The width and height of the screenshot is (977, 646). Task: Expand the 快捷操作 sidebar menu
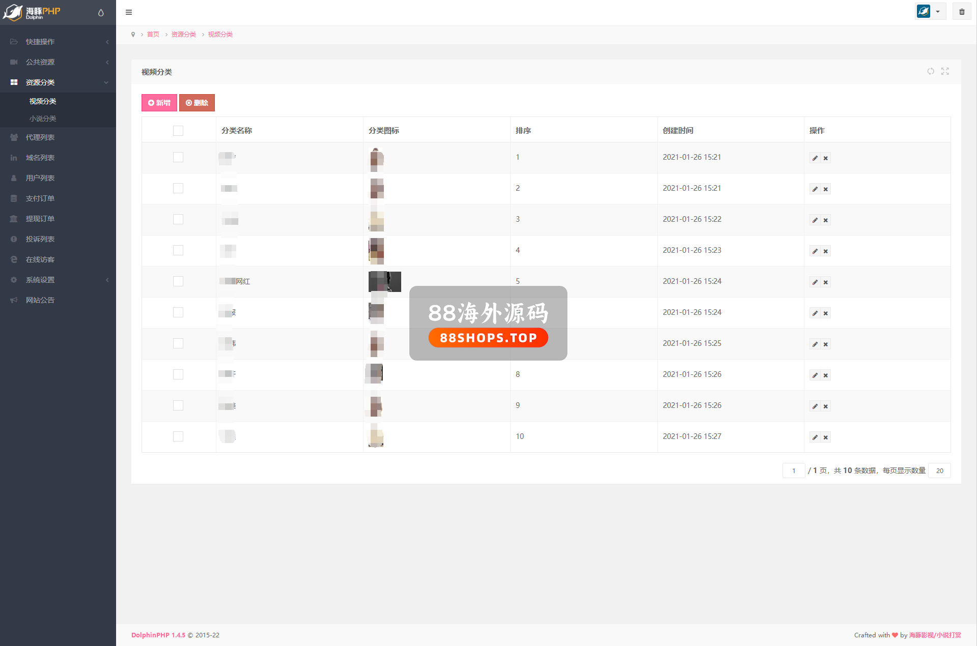tap(58, 42)
